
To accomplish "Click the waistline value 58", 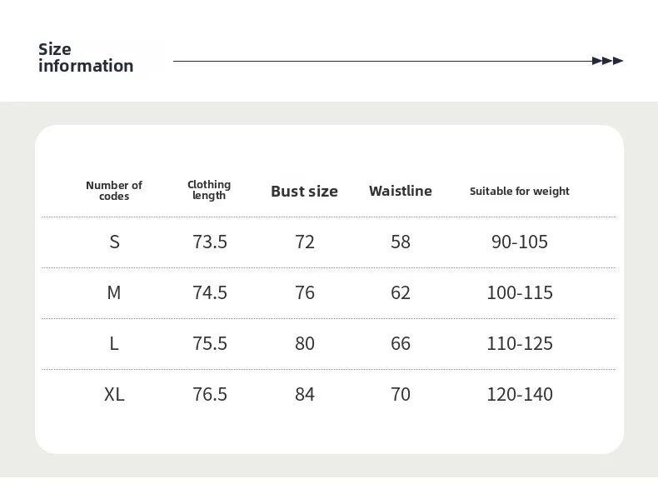I will (401, 242).
